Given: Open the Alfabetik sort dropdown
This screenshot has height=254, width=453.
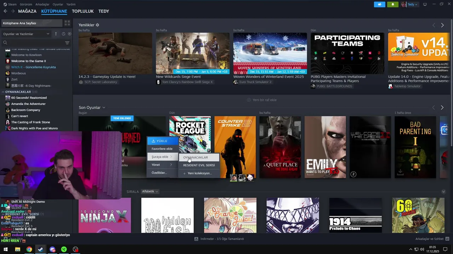Looking at the screenshot, I should coord(150,192).
